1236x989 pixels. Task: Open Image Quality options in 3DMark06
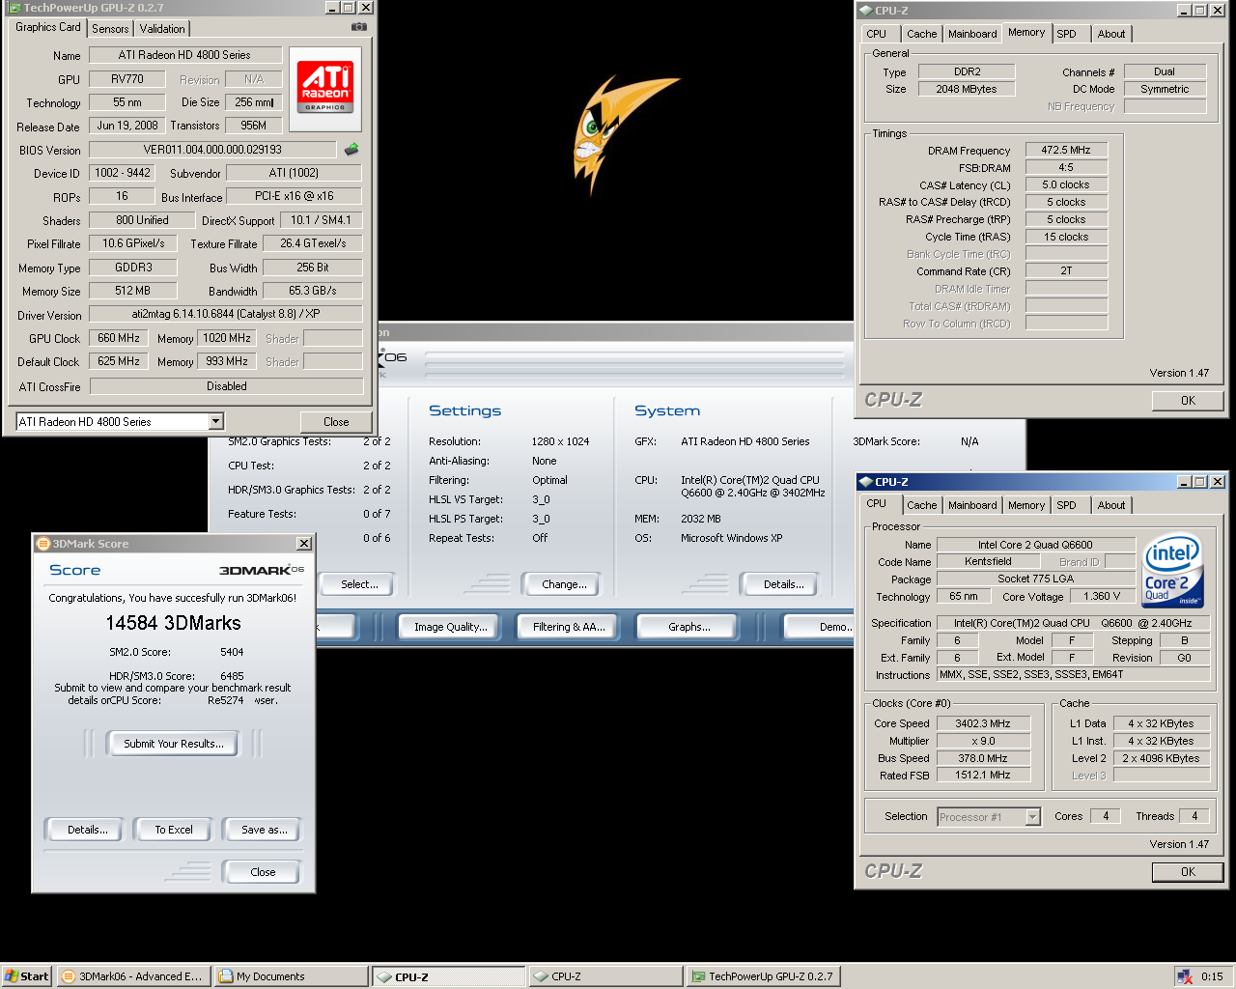[451, 627]
